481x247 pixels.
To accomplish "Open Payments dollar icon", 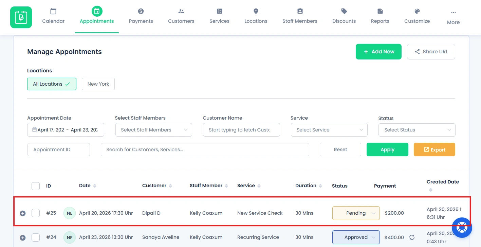I will pos(141,11).
